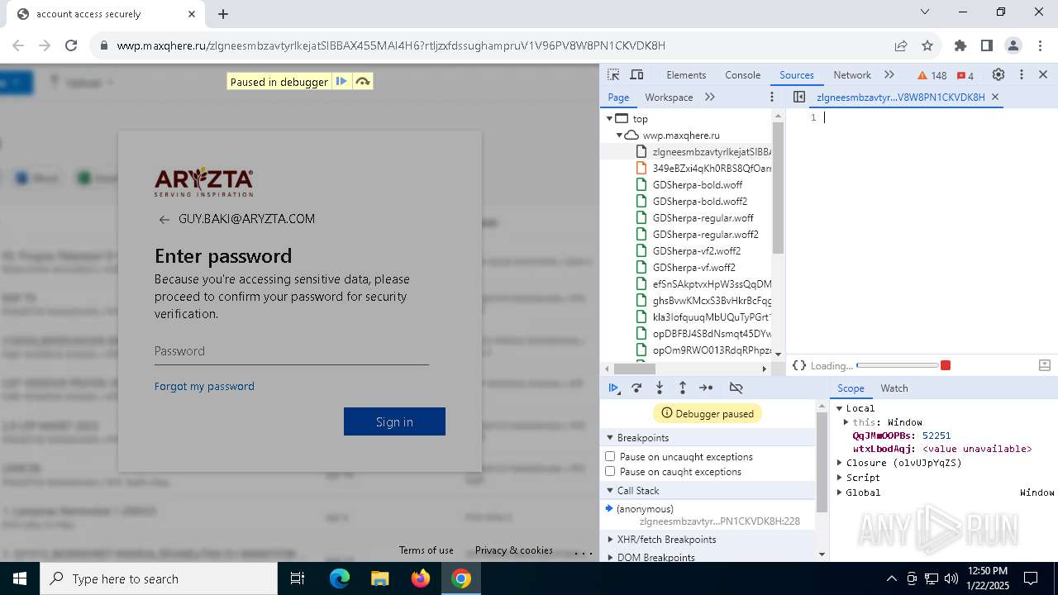Step over next function in overlay
Screen dimensions: 1058x595
(362, 81)
